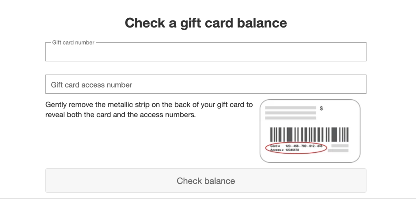
Task: Click the sample card number 123-456-789-012-345
Action: pos(303,146)
